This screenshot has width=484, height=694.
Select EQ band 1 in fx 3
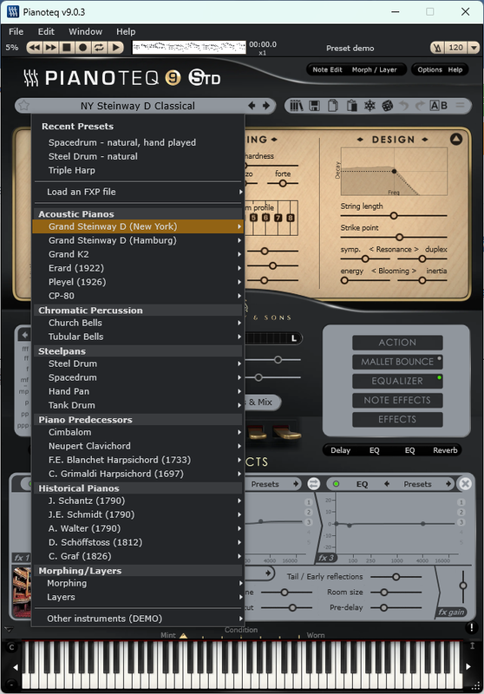461,502
